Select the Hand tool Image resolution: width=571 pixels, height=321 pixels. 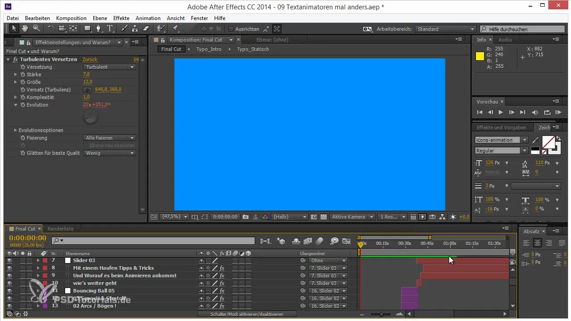(x=25, y=29)
